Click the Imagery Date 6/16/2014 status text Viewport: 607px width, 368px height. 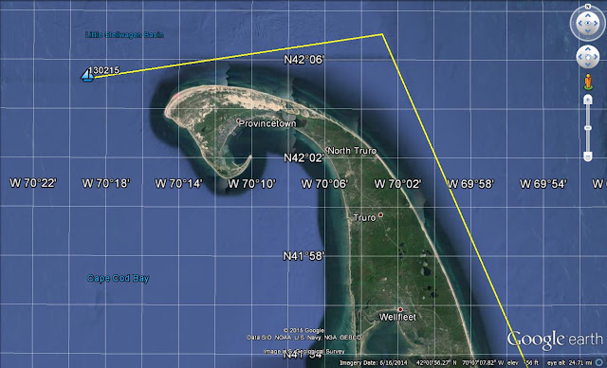tap(373, 363)
